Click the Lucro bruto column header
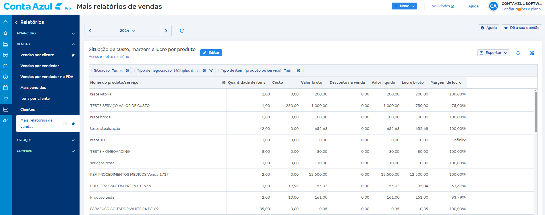 click(x=412, y=83)
